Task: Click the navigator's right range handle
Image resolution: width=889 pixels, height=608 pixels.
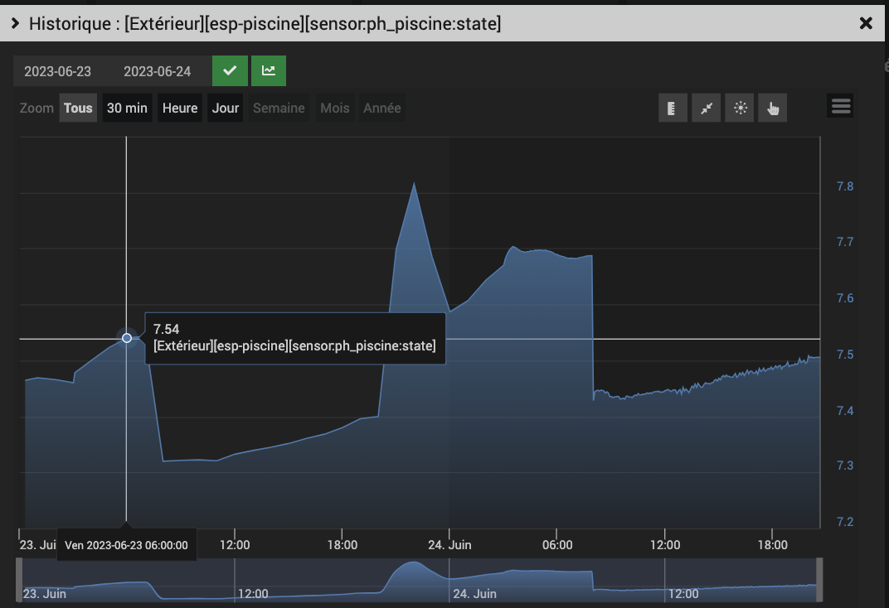Action: [x=819, y=580]
